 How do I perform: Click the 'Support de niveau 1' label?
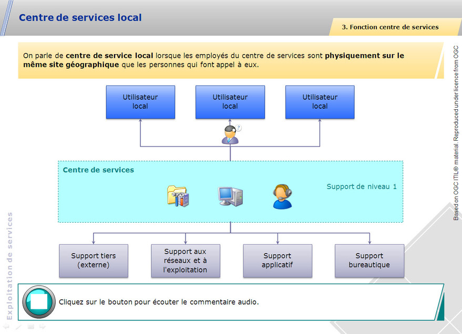click(362, 186)
